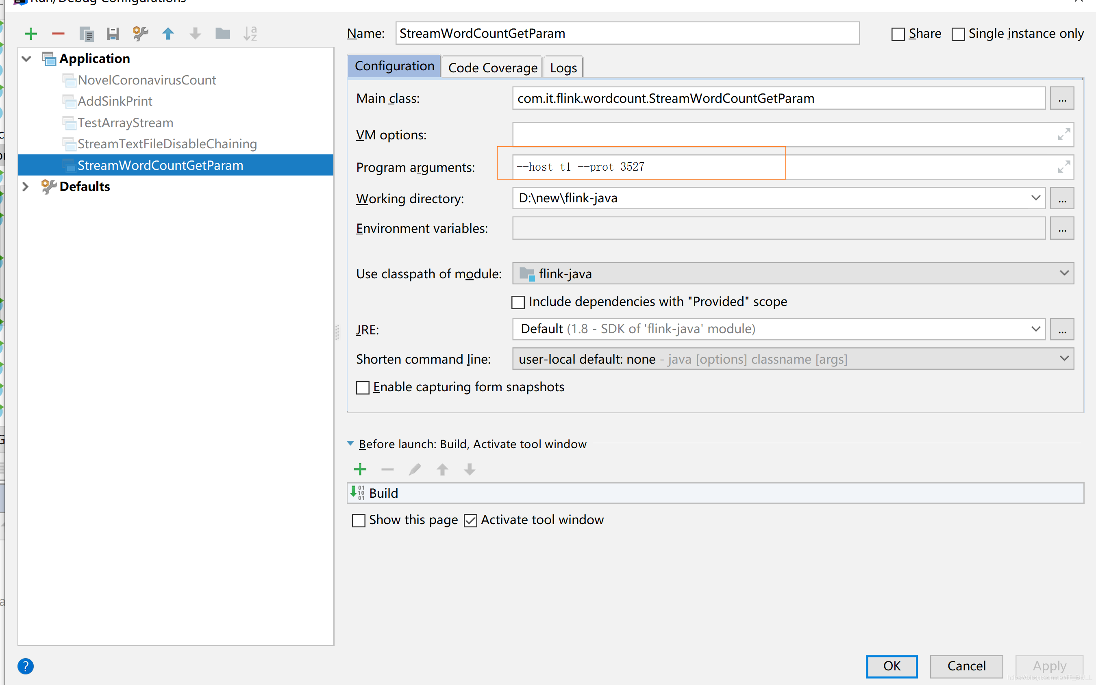Open JRE browse ellipsis button
The height and width of the screenshot is (685, 1096).
[1062, 329]
